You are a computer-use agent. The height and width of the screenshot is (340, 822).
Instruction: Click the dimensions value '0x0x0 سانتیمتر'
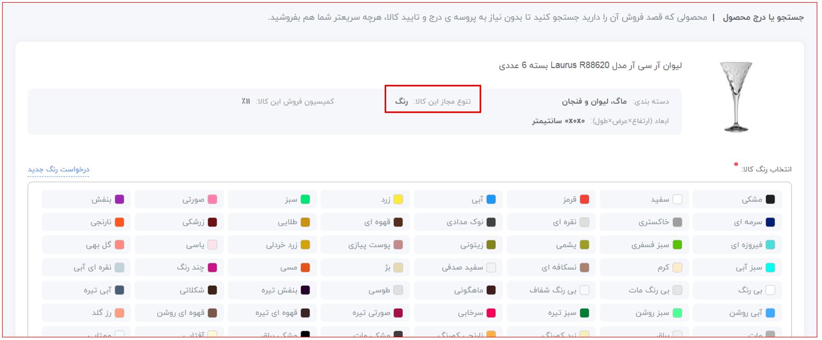[558, 121]
